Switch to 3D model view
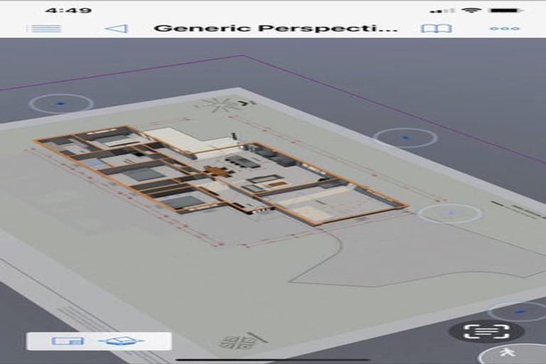 pos(120,341)
